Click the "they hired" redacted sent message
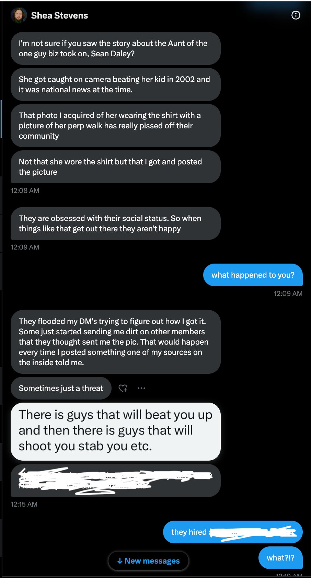 point(233,532)
